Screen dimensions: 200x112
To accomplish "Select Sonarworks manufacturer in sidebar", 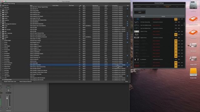I will (7, 50).
